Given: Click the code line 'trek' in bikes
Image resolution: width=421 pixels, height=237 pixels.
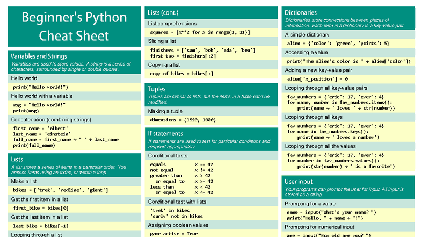Looking at the screenshot, I should [170, 211].
